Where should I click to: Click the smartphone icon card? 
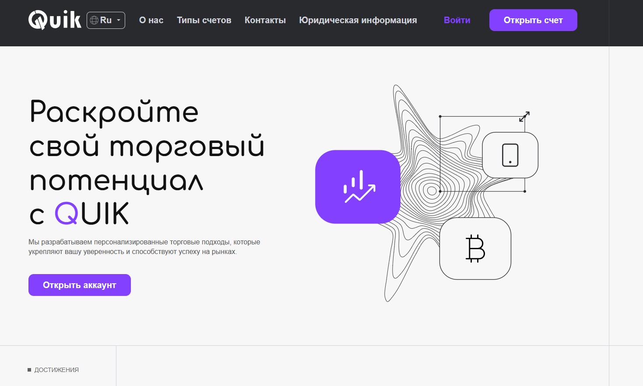coord(510,155)
